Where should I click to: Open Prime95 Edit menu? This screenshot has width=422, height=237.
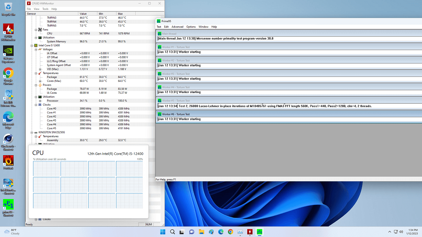166,27
